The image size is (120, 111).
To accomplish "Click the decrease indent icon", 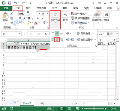I will [x=68, y=39].
